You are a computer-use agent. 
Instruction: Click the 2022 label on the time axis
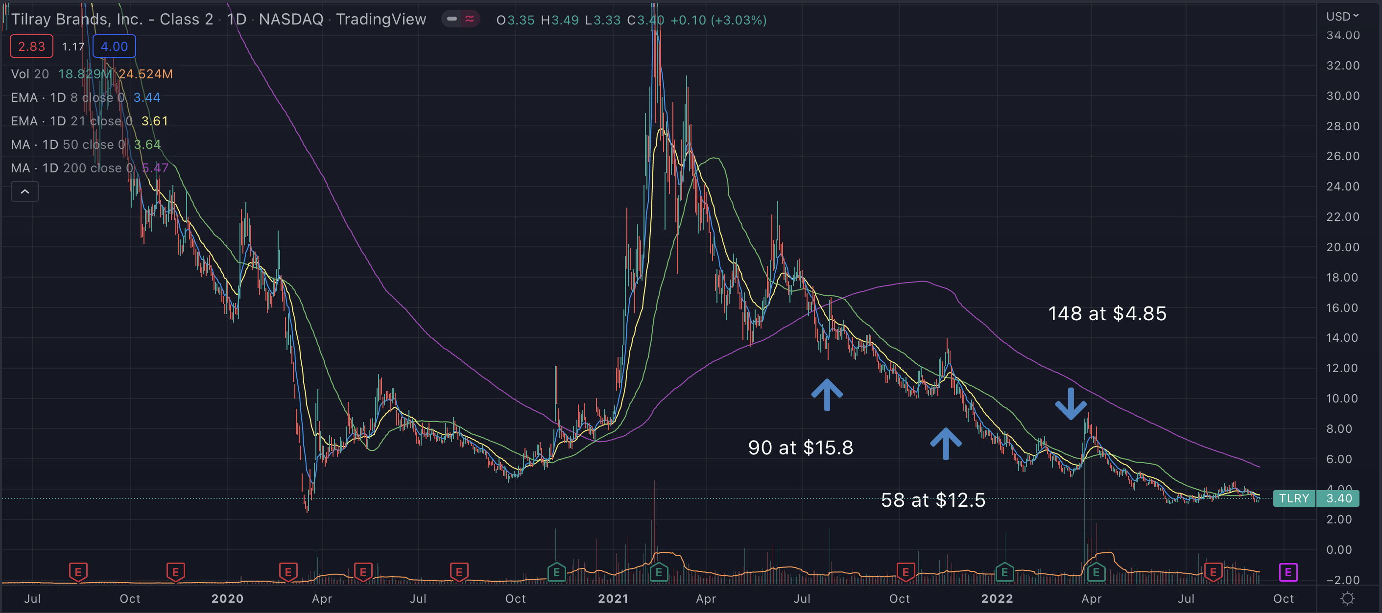click(x=997, y=598)
